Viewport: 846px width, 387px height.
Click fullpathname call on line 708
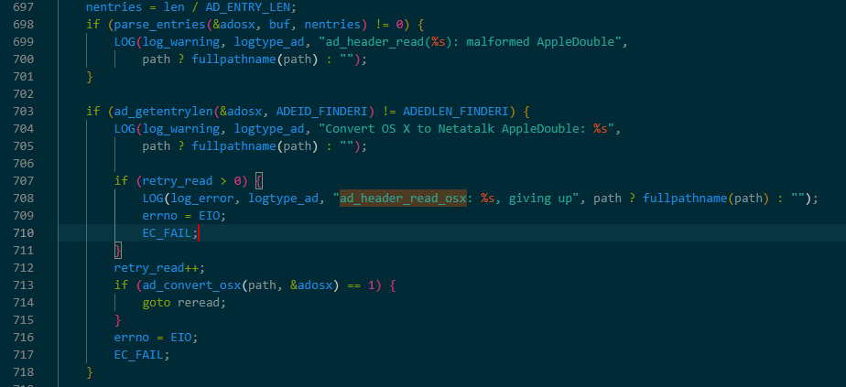click(685, 199)
